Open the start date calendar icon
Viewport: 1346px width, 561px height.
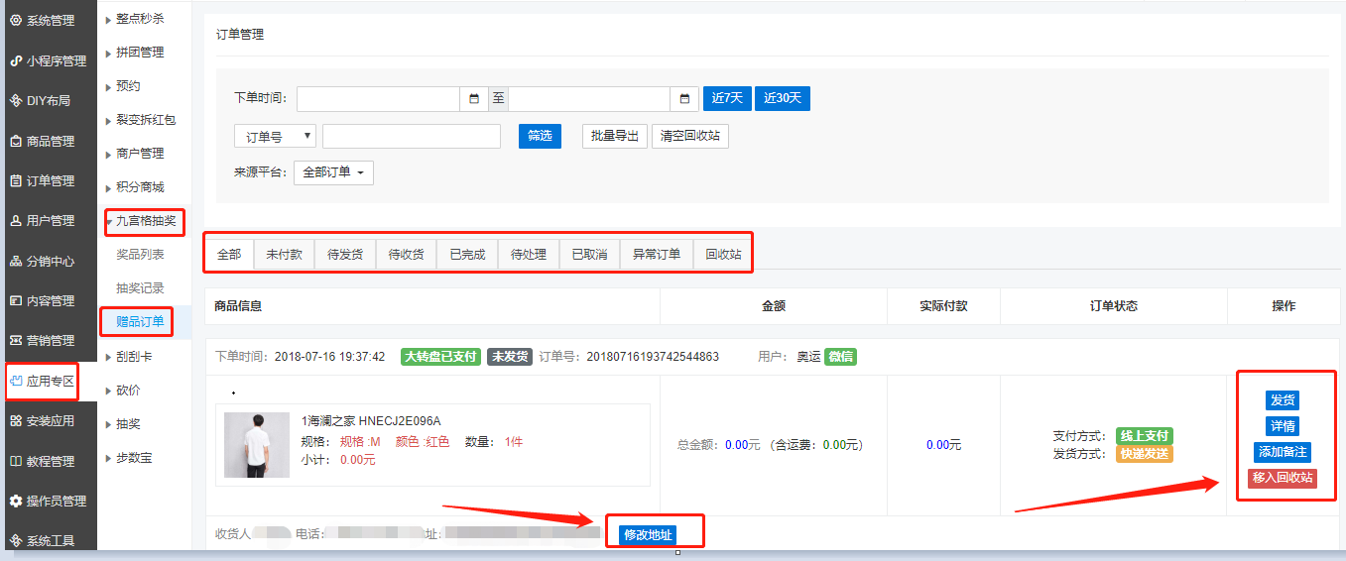pos(474,99)
